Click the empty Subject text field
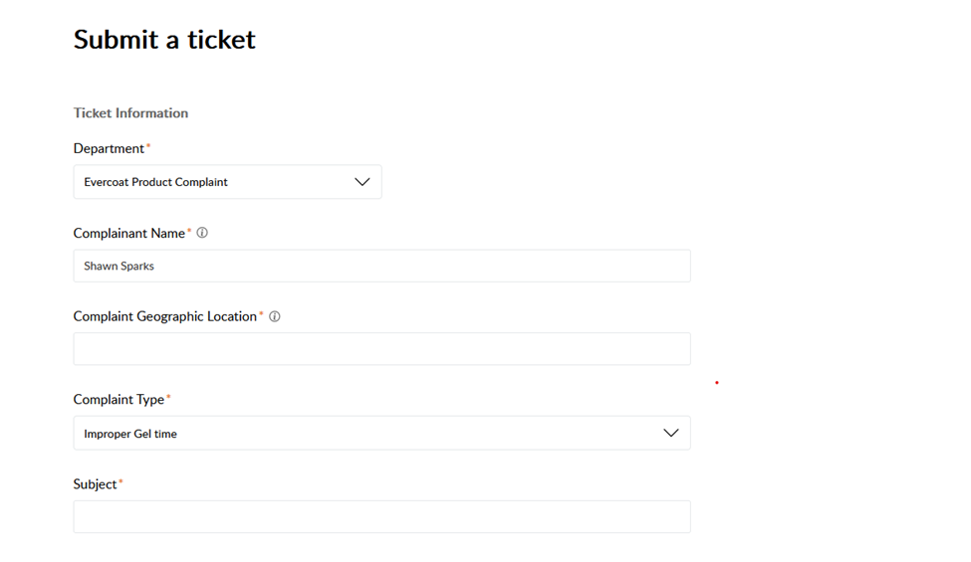The width and height of the screenshot is (971, 562). pos(381,517)
